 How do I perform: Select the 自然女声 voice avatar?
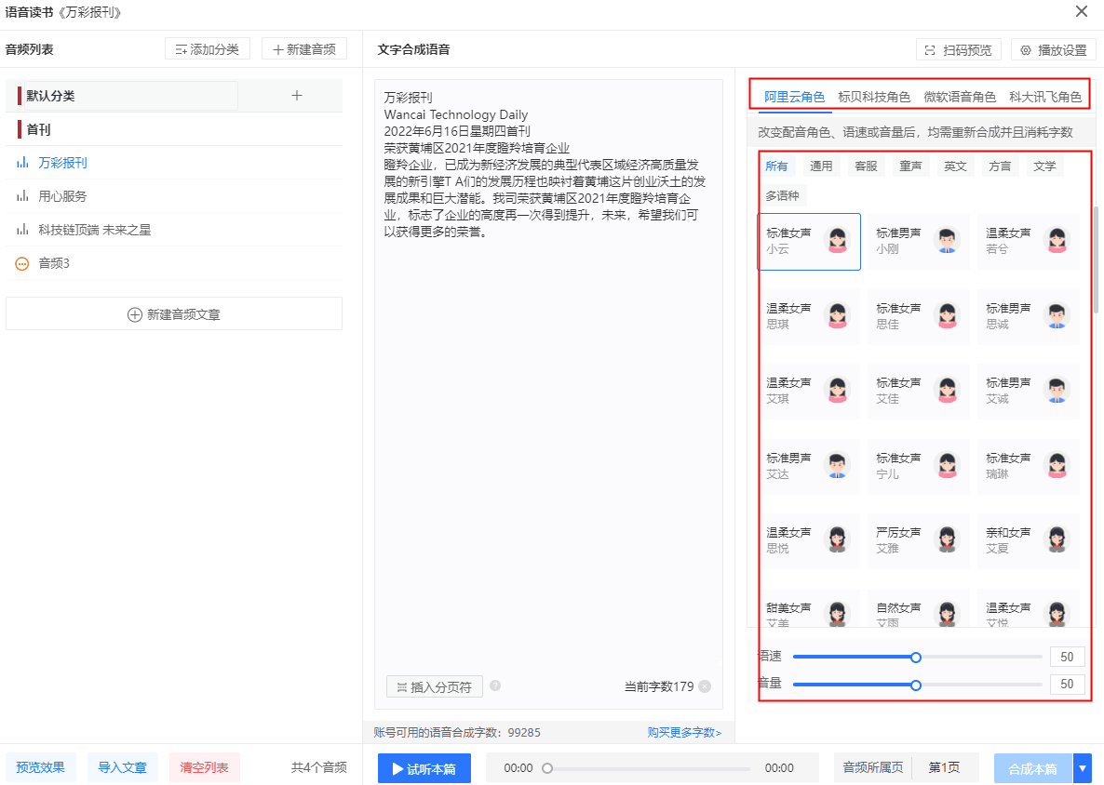[947, 613]
